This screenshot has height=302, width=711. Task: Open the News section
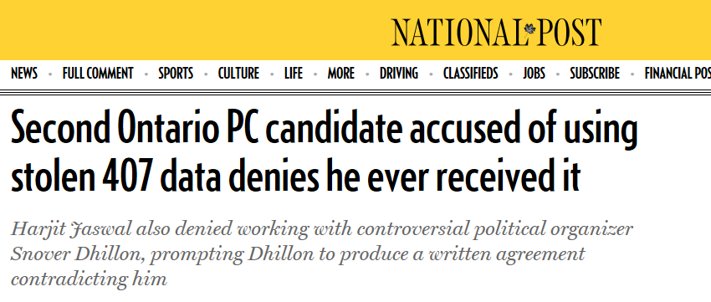24,74
